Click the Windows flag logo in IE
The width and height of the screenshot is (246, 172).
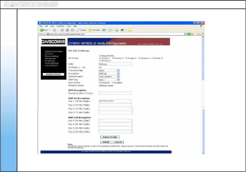(x=201, y=26)
